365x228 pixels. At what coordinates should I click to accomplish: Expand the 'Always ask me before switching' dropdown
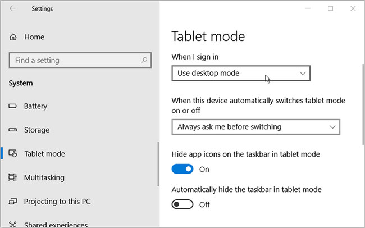coord(255,127)
